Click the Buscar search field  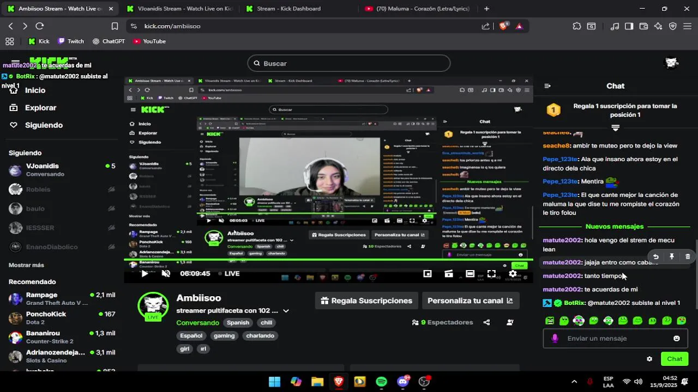point(349,63)
